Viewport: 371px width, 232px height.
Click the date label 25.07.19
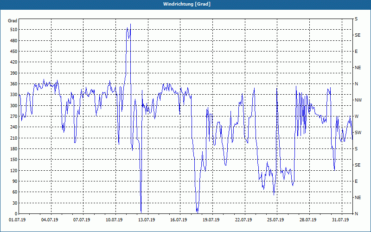click(x=275, y=220)
